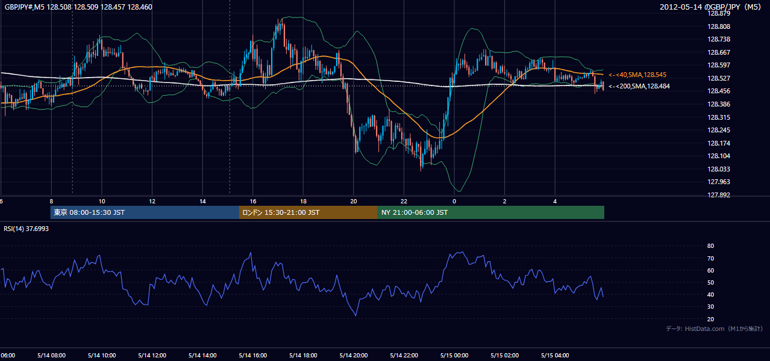Click the 5/15 04:00 date axis label
The width and height of the screenshot is (770, 361).
point(555,355)
